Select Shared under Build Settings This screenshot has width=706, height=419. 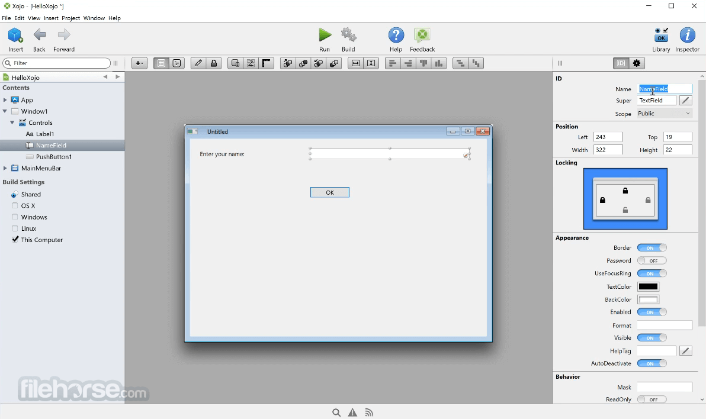(x=31, y=195)
